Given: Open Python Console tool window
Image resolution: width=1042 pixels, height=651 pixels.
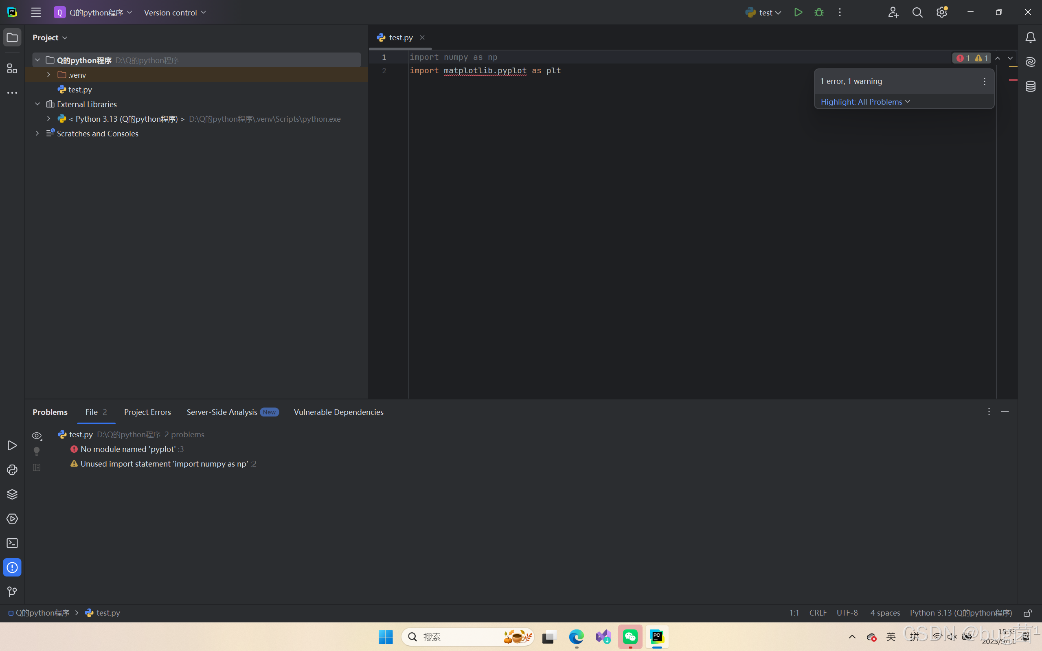Looking at the screenshot, I should pyautogui.click(x=12, y=470).
